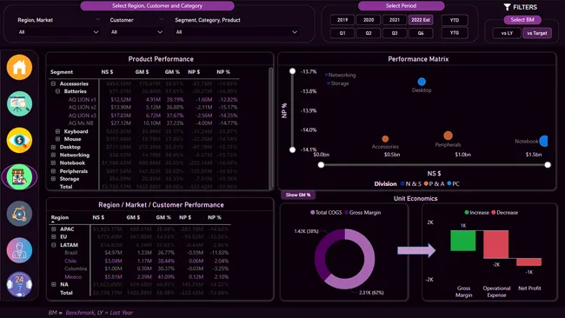The width and height of the screenshot is (565, 318).
Task: Sort Product Performance by Segment header
Action: 62,72
